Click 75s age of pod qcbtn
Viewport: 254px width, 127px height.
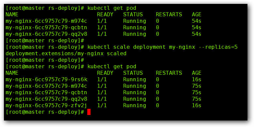tap(197, 93)
